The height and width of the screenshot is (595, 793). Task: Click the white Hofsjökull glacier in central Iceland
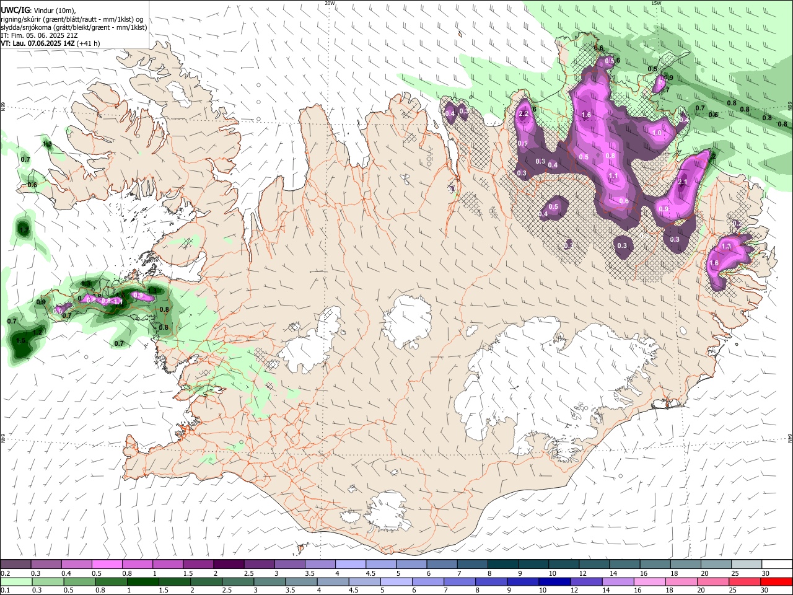[407, 320]
